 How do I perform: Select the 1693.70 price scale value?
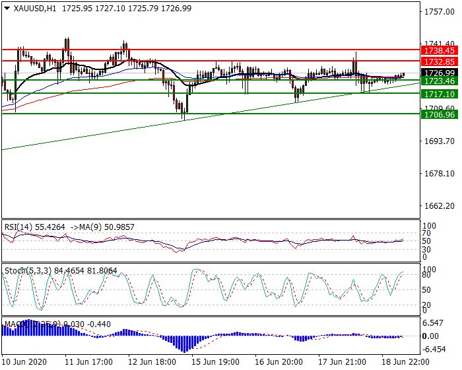(x=440, y=141)
